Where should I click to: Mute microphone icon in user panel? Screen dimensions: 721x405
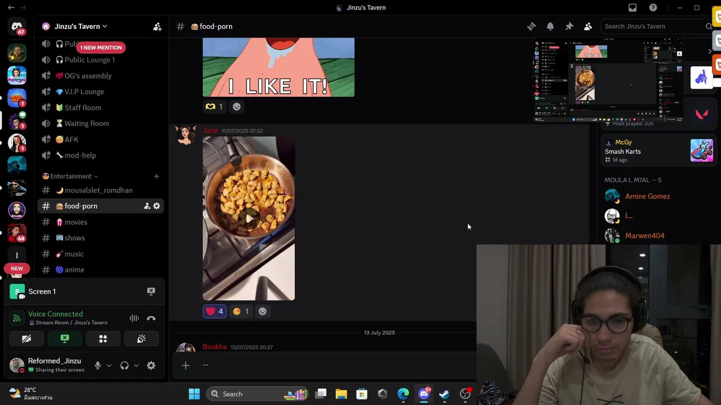[x=97, y=366]
